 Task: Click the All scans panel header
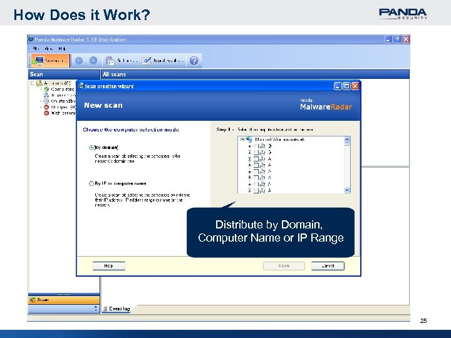255,74
